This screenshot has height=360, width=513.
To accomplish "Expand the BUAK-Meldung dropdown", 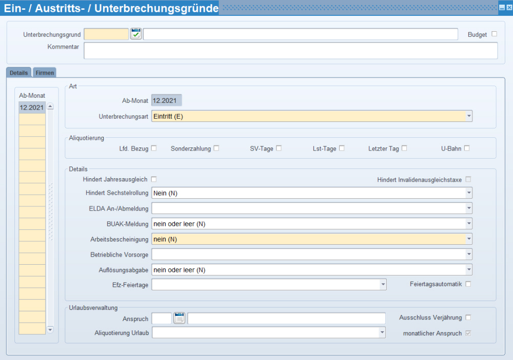I will (x=469, y=224).
